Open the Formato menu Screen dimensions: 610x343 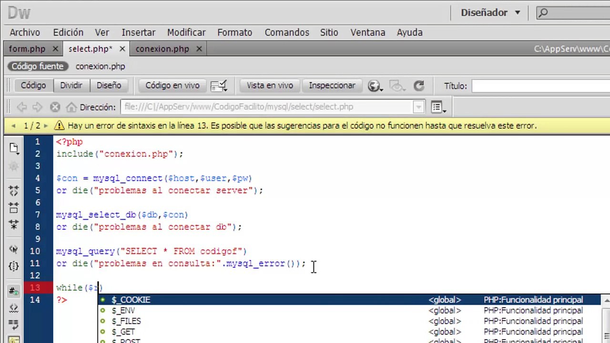point(234,32)
